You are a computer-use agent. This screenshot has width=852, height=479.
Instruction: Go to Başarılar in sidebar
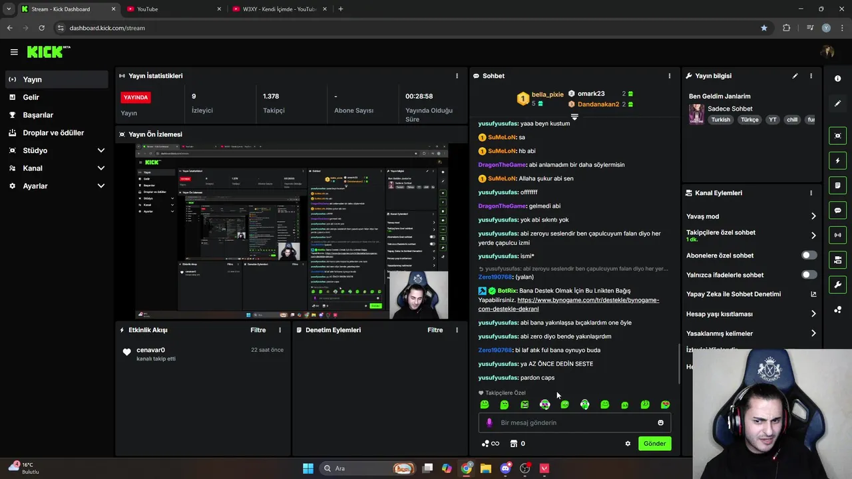[x=57, y=115]
